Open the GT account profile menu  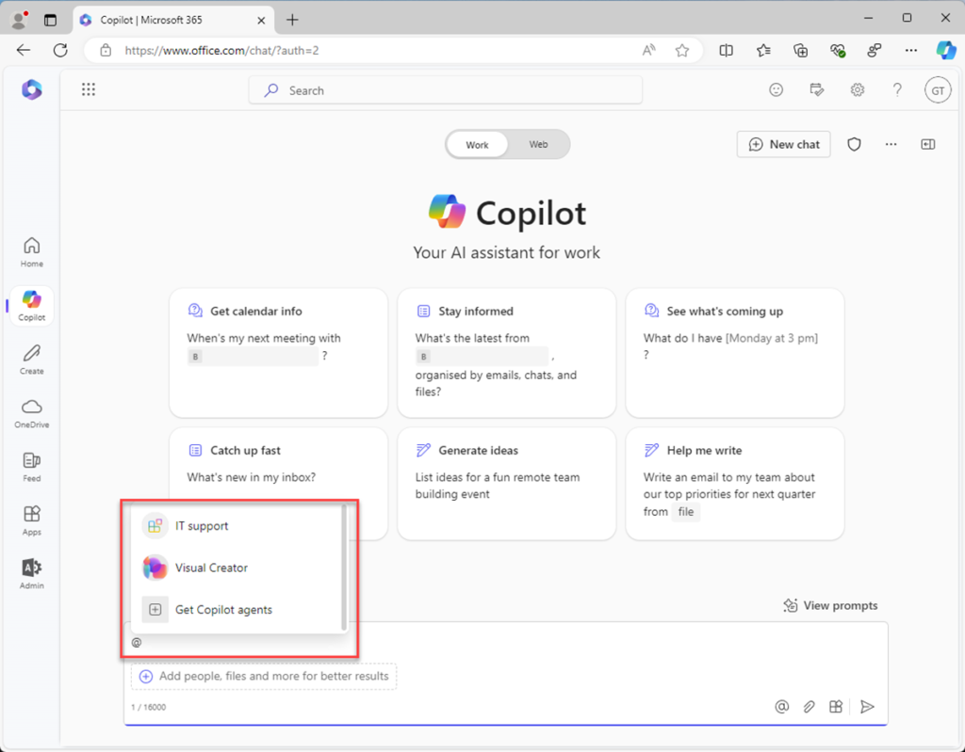pyautogui.click(x=937, y=90)
